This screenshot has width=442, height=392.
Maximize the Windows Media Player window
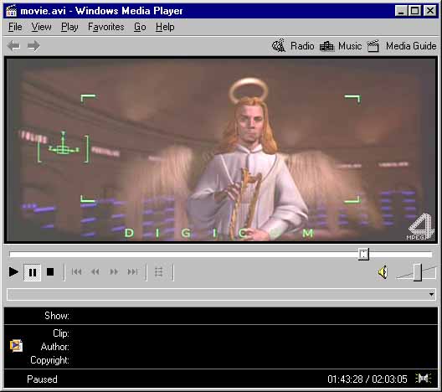[414, 11]
